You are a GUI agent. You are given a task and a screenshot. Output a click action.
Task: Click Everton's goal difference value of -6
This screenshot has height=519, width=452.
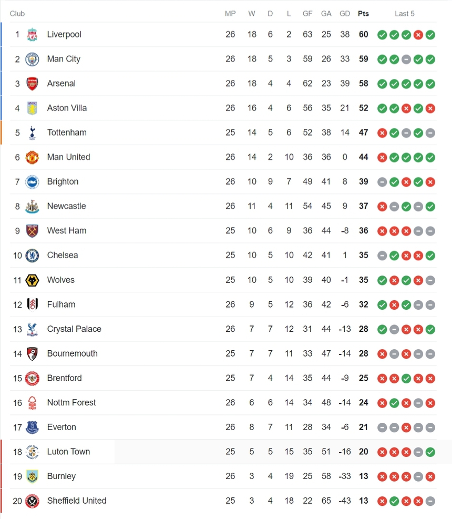pyautogui.click(x=345, y=428)
